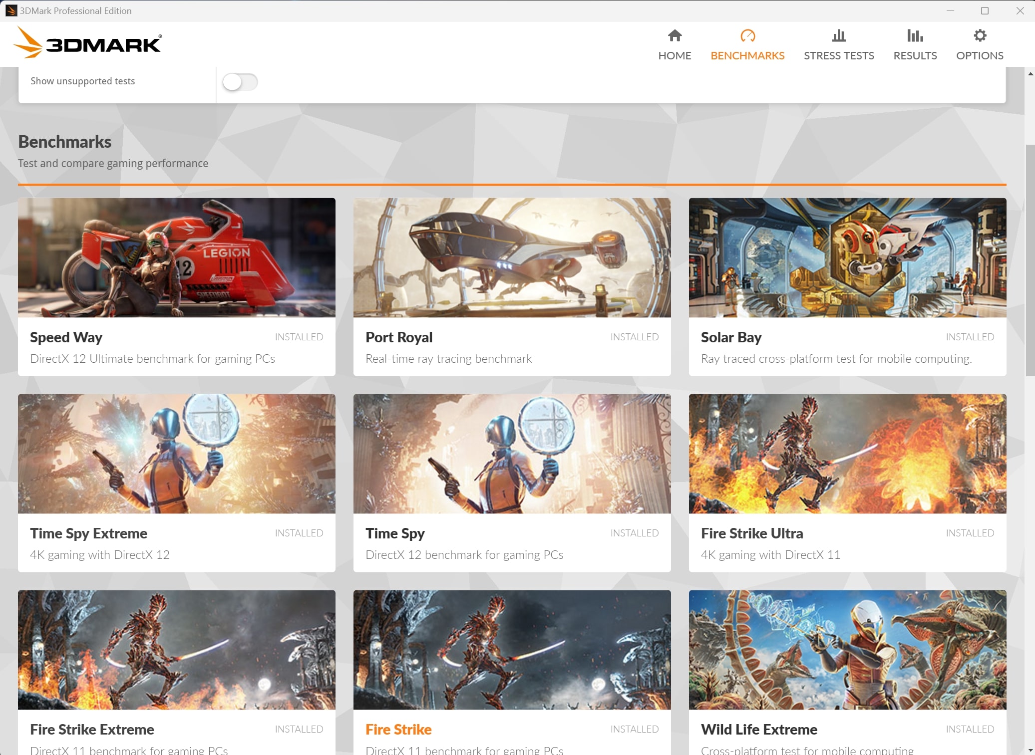This screenshot has height=755, width=1035.
Task: Click INSTALLED status on Fire Strike Ultra card
Action: click(x=970, y=533)
